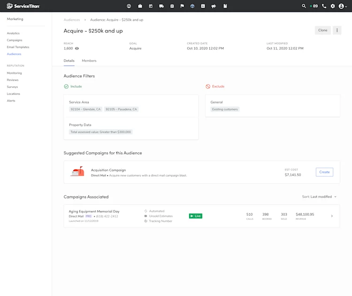Click the 92104 - Glendale, CA chip
This screenshot has width=352, height=296.
coord(85,109)
